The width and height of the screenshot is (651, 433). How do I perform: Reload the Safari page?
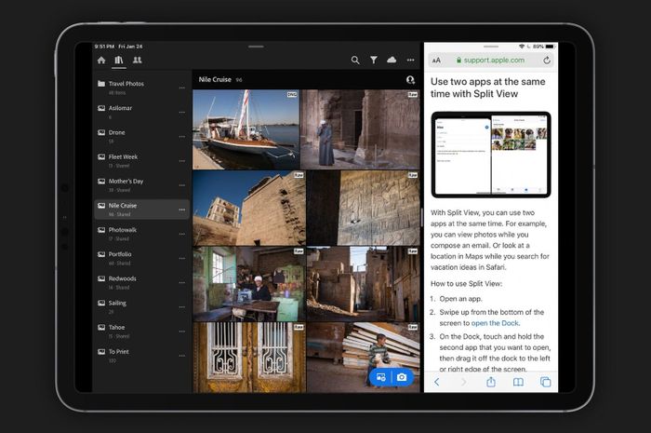547,61
